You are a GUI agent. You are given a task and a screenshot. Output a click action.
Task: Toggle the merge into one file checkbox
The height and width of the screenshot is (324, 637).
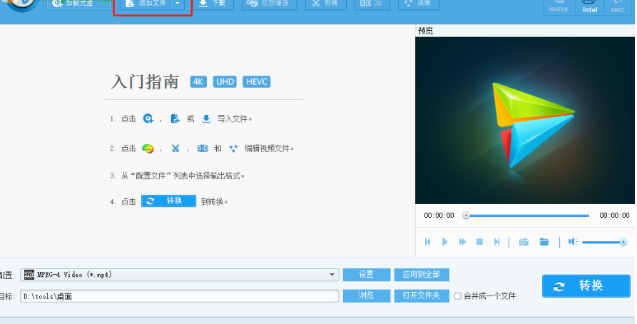pos(457,296)
